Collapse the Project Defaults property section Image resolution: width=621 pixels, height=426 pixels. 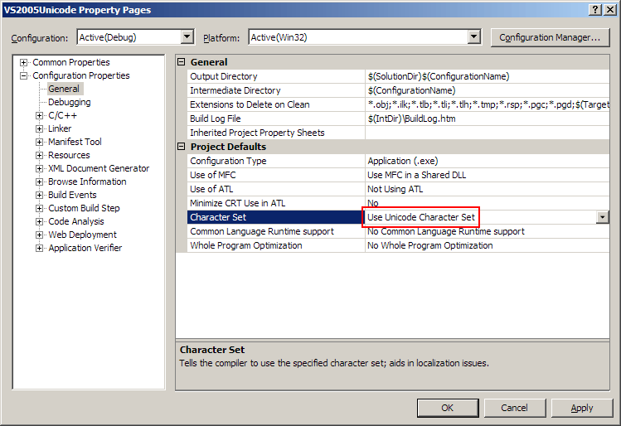click(182, 147)
